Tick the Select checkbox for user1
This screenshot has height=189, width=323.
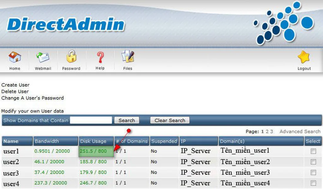tap(313, 151)
